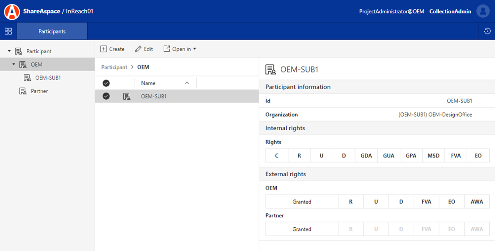Collapse the Participant tree node arrow
Image resolution: width=495 pixels, height=251 pixels.
coord(9,51)
